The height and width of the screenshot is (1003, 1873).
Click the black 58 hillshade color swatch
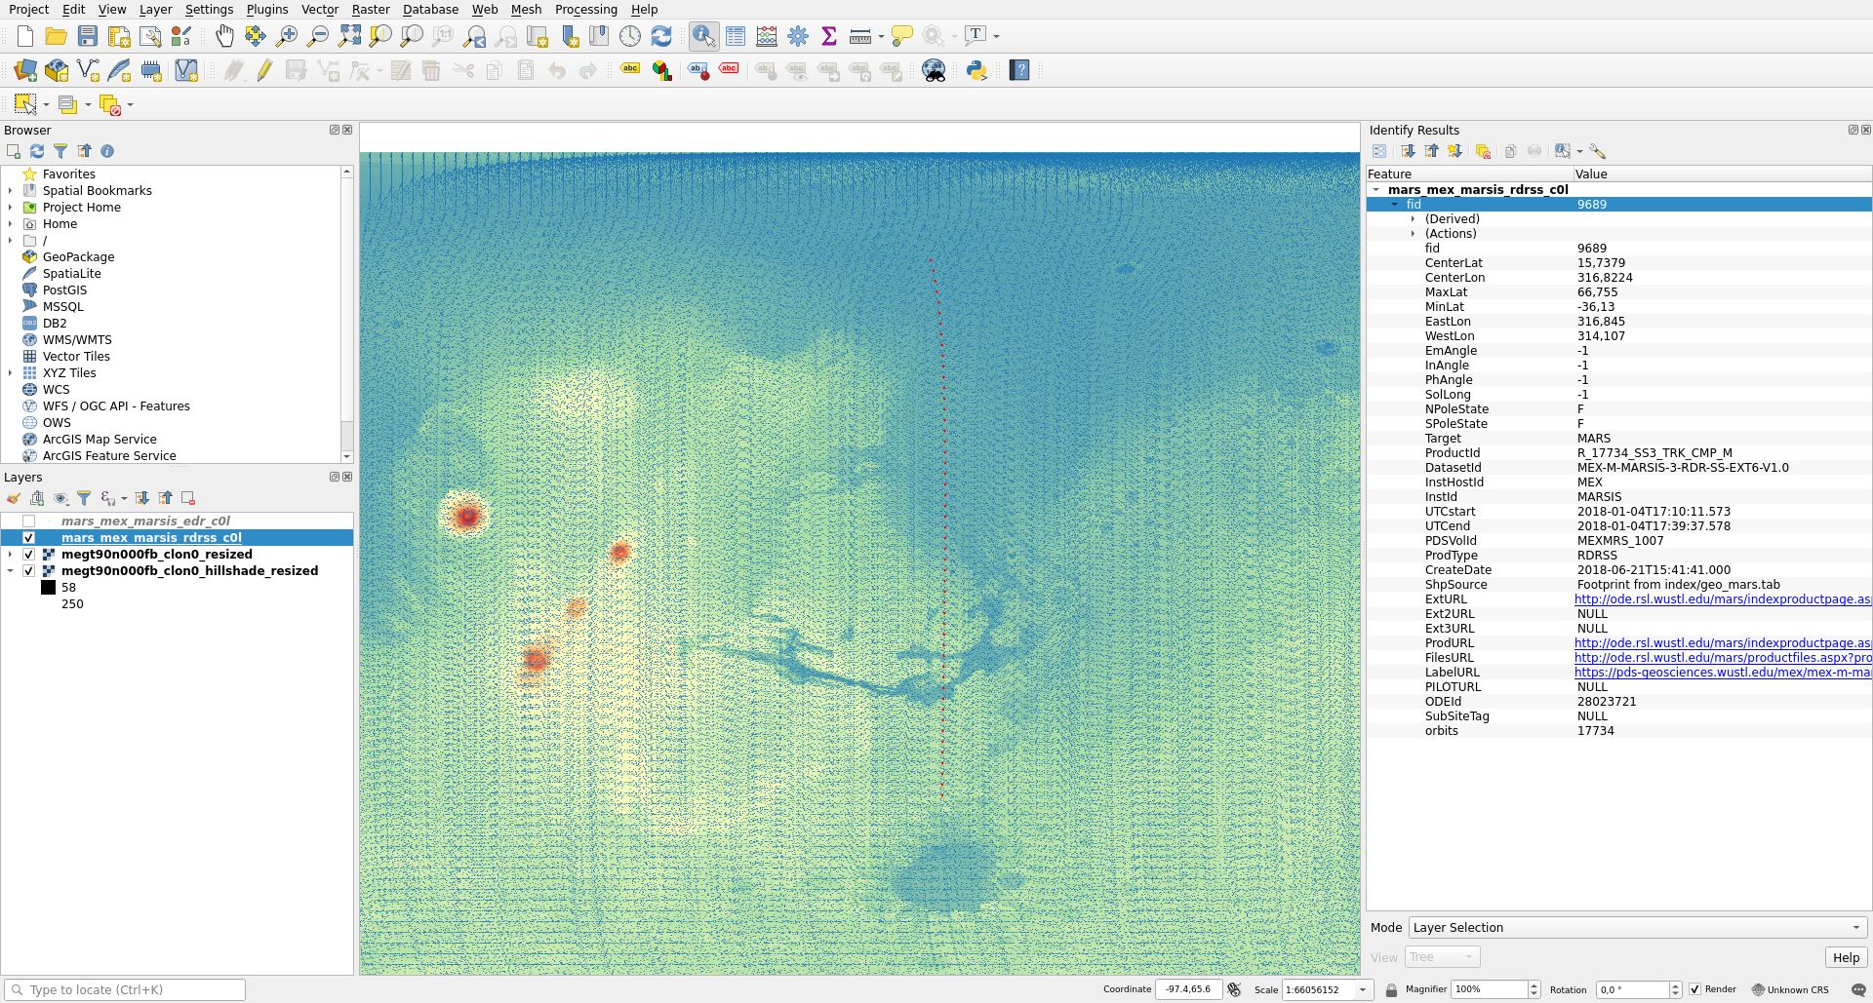48,588
